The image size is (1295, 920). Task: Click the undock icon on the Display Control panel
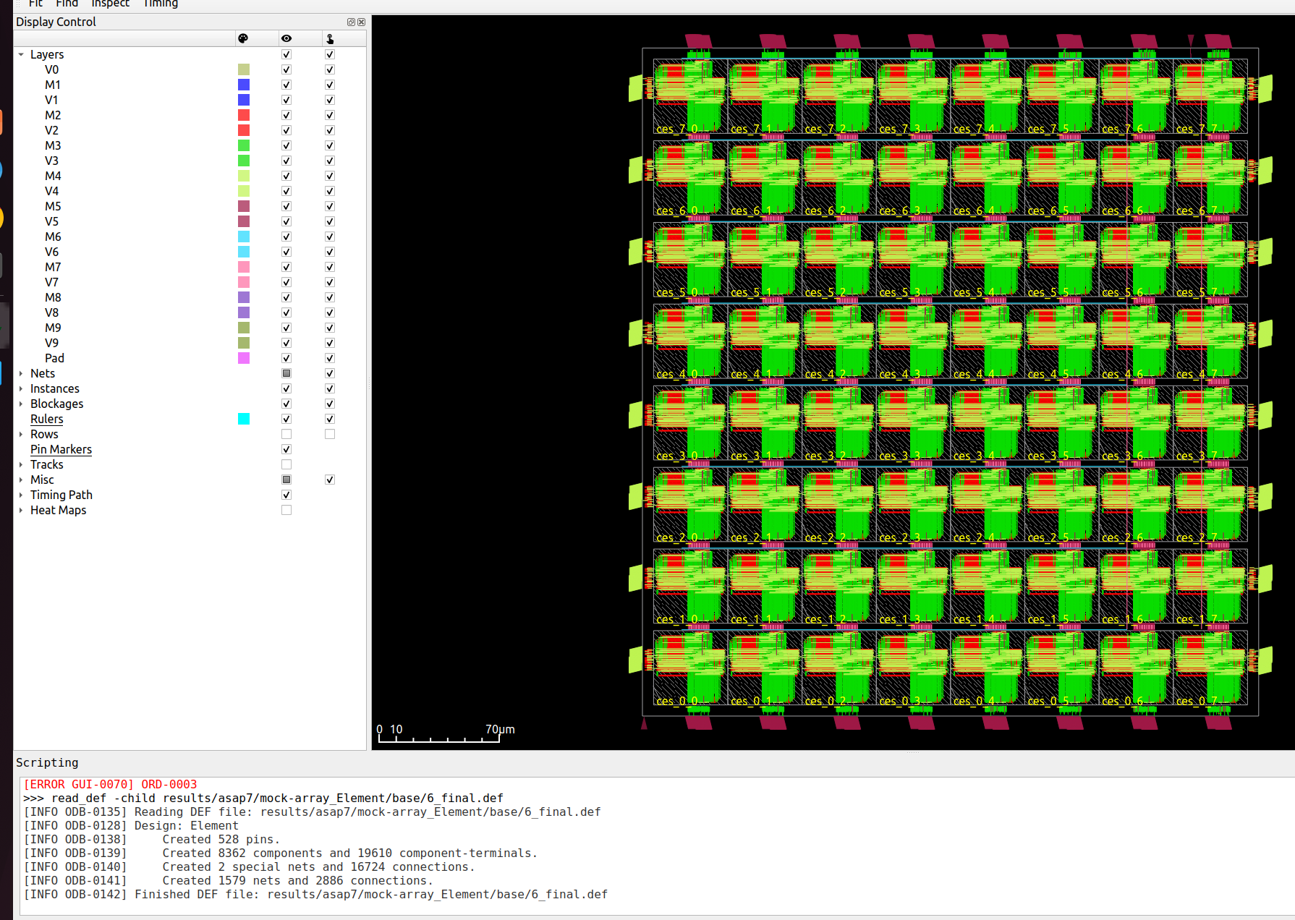coord(351,22)
